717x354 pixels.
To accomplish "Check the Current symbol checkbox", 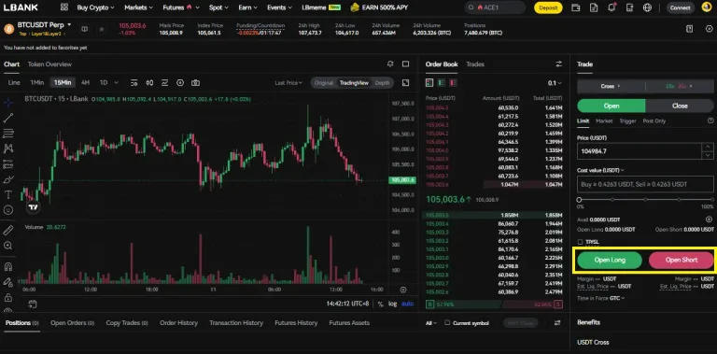I will (448, 323).
